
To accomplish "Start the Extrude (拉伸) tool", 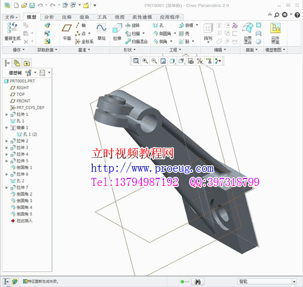I will point(117,32).
